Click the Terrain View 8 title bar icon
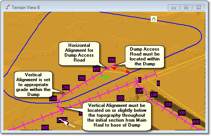 coord(8,7)
